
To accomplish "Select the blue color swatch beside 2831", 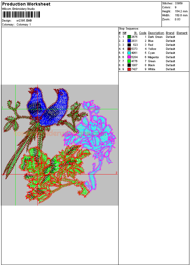I will click(x=129, y=41).
